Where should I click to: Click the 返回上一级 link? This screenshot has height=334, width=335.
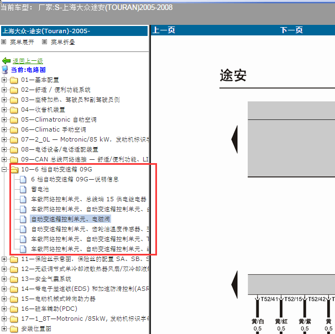point(28,61)
